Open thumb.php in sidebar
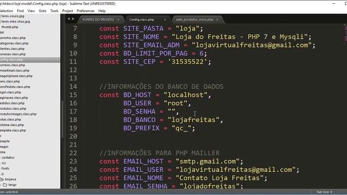The image size is (347, 195). click(10, 27)
